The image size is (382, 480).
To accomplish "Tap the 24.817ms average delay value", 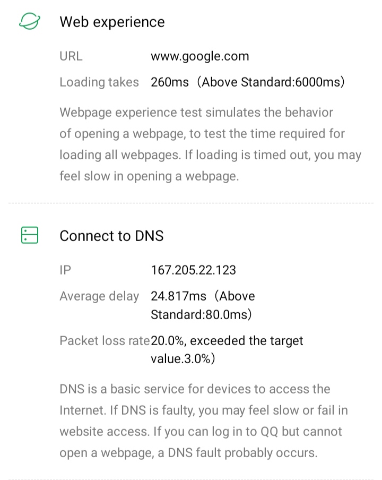I will tap(178, 296).
